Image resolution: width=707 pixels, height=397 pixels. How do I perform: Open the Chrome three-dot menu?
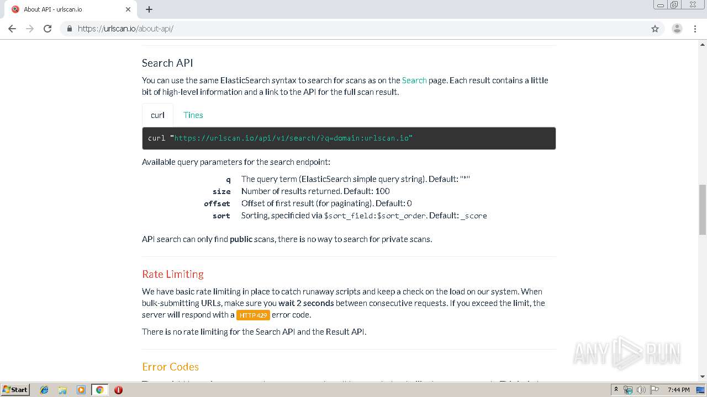695,29
